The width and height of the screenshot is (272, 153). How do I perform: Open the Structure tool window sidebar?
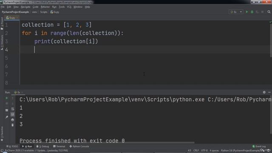coord(2,42)
